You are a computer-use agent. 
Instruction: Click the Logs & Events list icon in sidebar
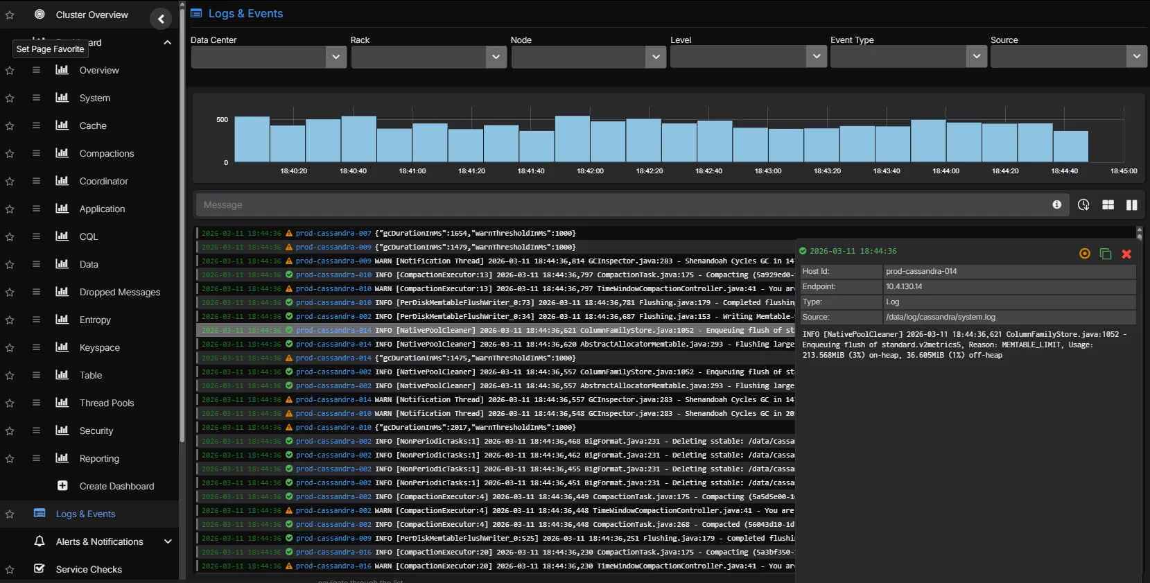coord(40,513)
